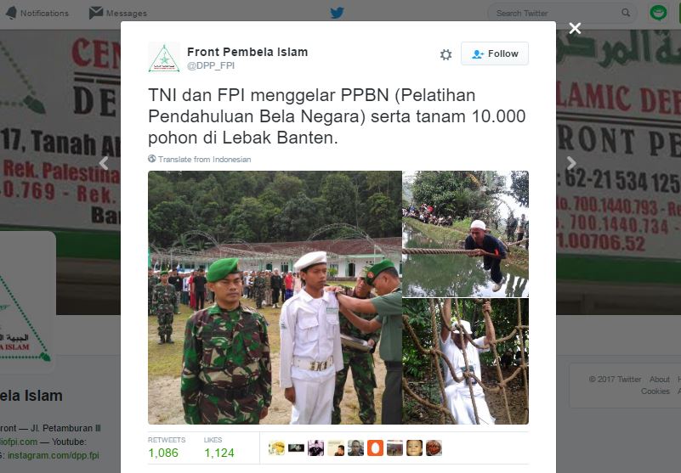
Task: Close the tweet overlay with X
Action: 575,28
